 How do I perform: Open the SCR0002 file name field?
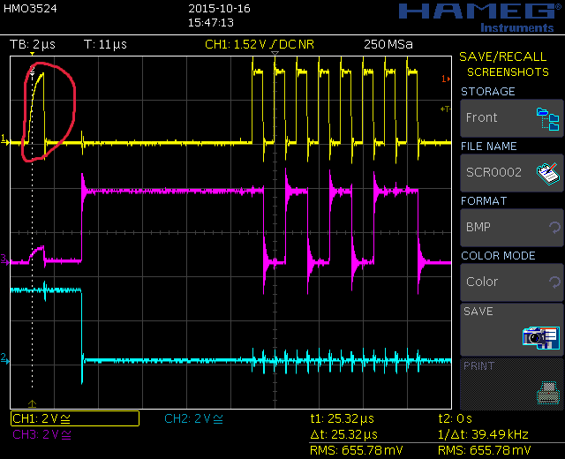[x=512, y=173]
